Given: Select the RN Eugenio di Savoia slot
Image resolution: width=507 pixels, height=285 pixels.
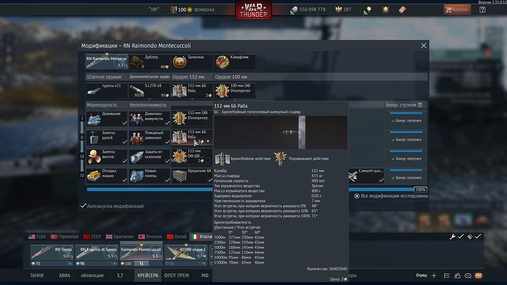Looking at the screenshot, I should click(96, 256).
